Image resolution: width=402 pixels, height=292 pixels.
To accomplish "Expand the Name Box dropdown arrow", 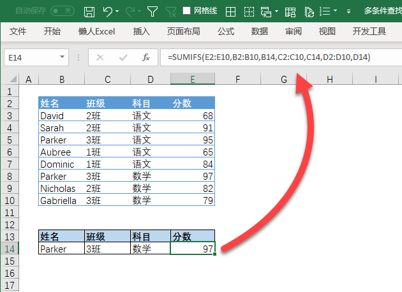I will (63, 57).
